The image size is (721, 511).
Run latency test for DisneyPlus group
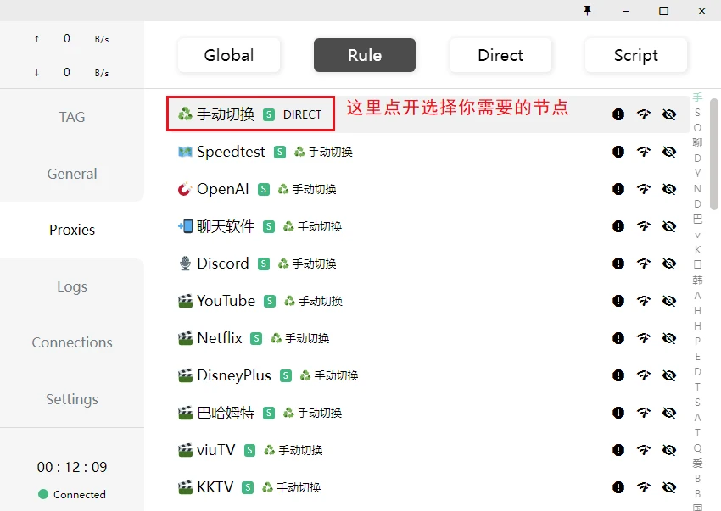644,375
